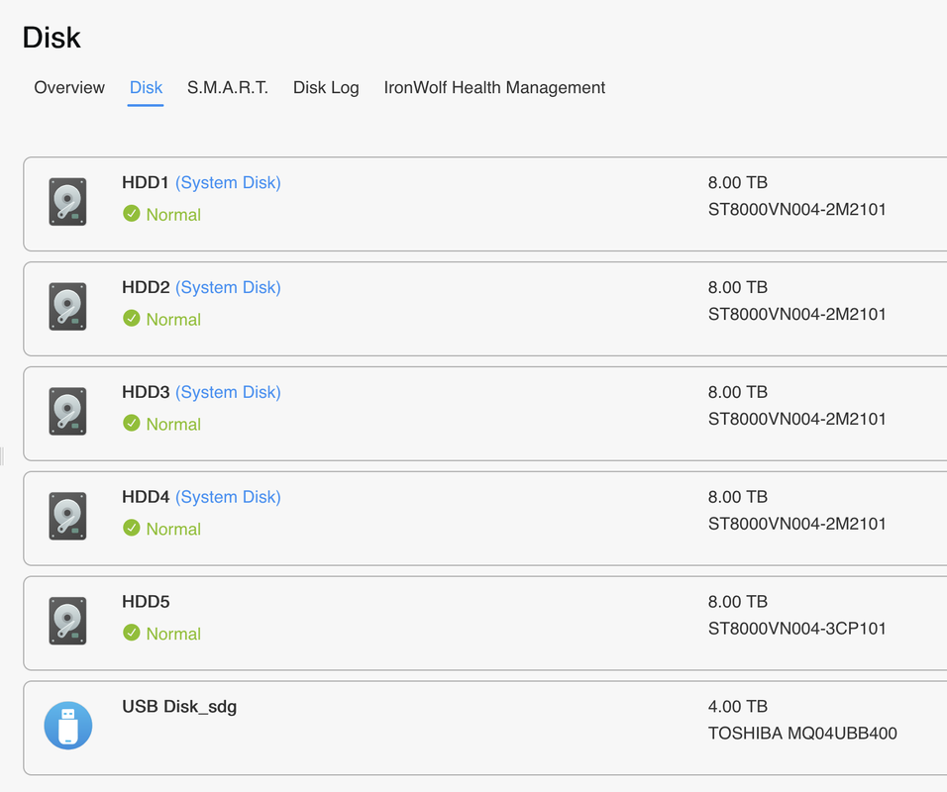Screen dimensions: 947x792
Task: Click HDD3 model ST8000VN004-2M2101
Action: [796, 419]
